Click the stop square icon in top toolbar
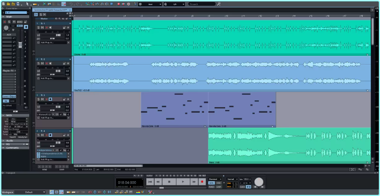Viewport: 380px width, 196px height. point(111,4)
